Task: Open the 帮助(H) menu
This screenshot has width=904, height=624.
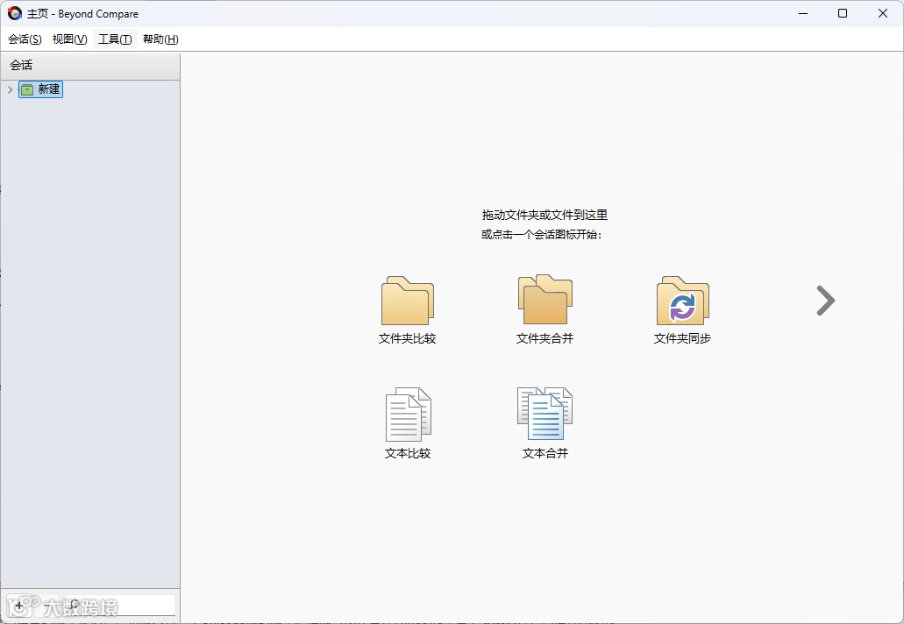Action: [160, 39]
